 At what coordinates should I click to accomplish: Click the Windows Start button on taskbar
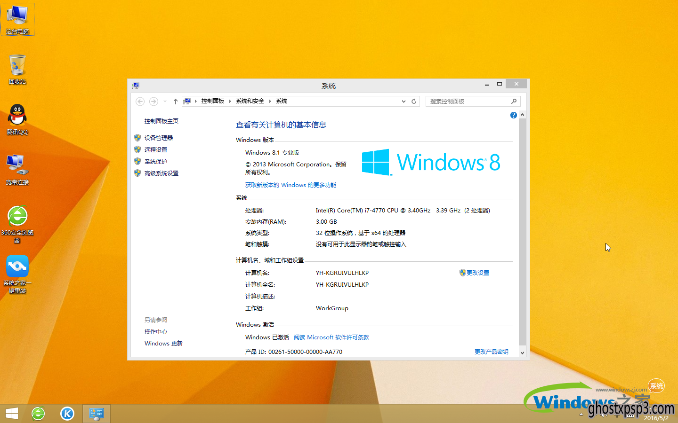[11, 414]
